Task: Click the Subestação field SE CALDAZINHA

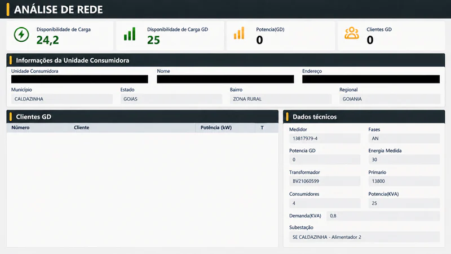Action: point(364,237)
